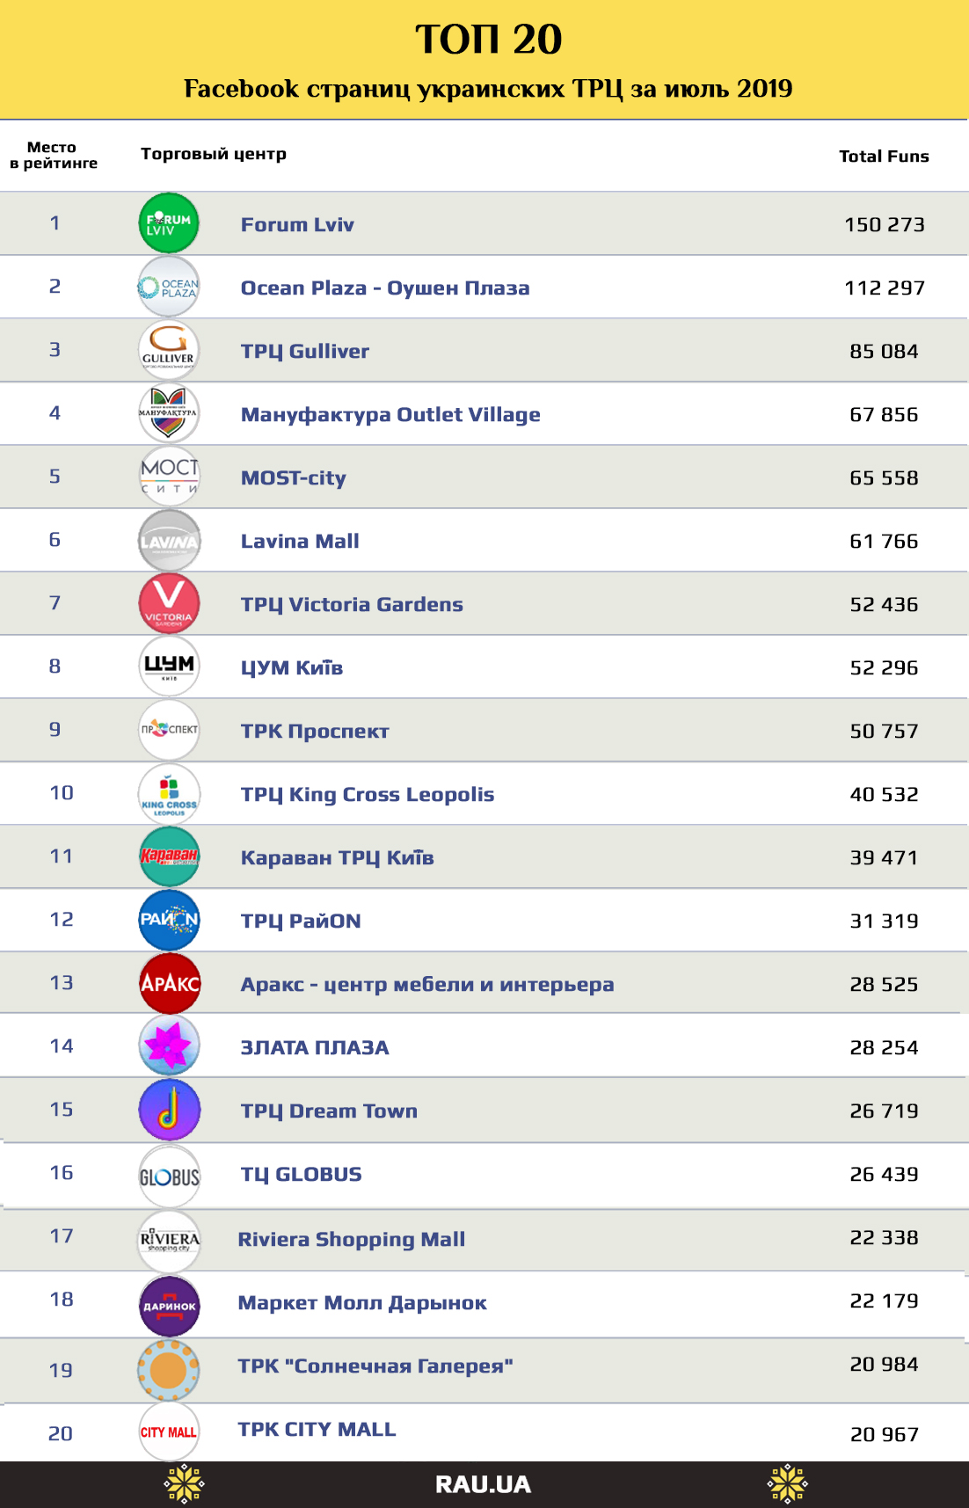This screenshot has height=1508, width=969.
Task: Click the RAU.UA footer text
Action: coord(483,1484)
